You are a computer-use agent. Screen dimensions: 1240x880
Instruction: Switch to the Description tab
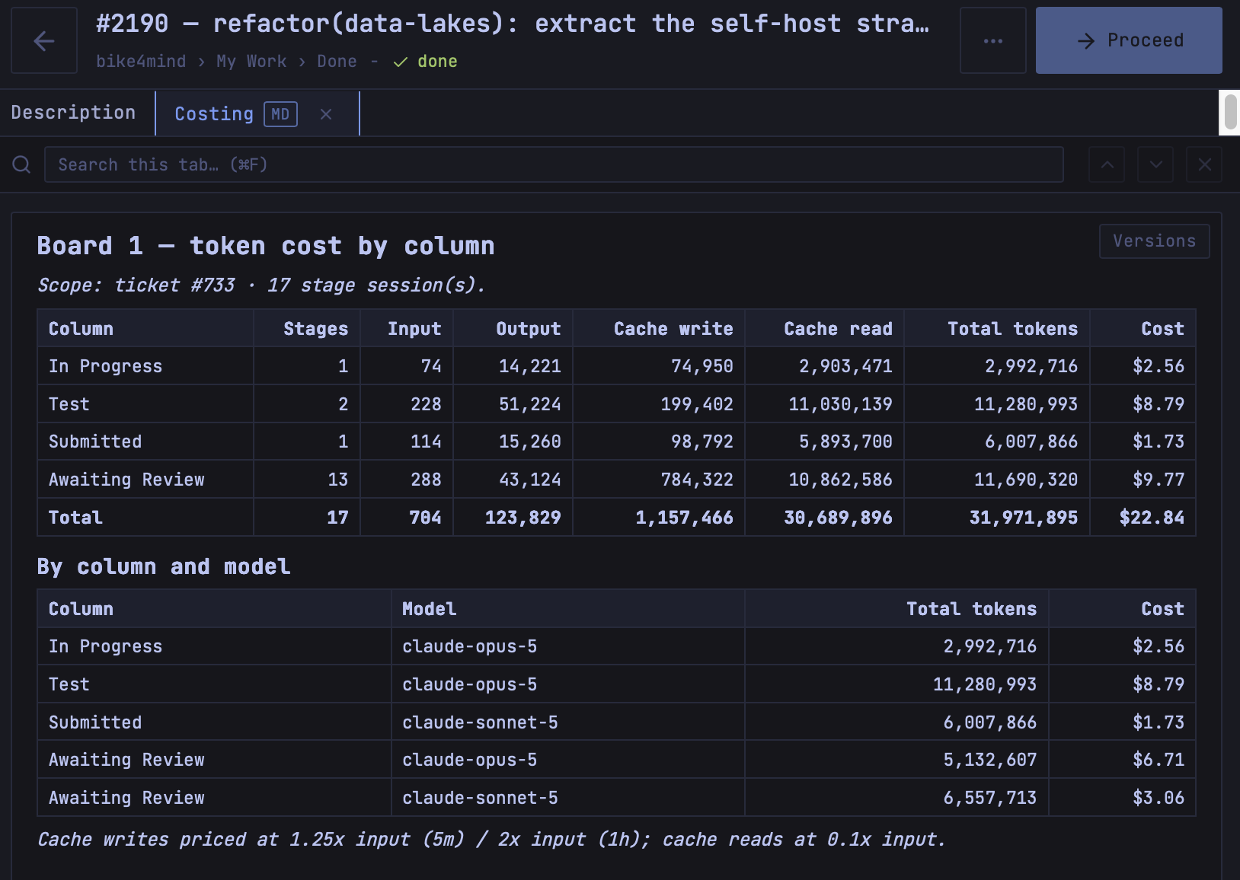click(x=74, y=113)
